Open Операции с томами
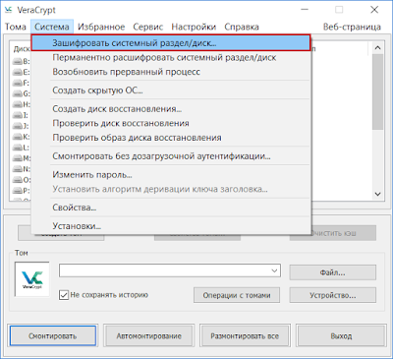The image size is (393, 359). coord(237,295)
